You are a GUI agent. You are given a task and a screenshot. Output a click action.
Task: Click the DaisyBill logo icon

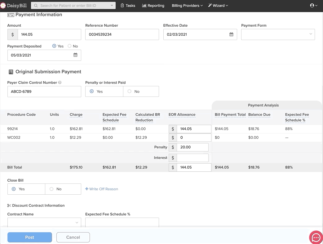3,6
